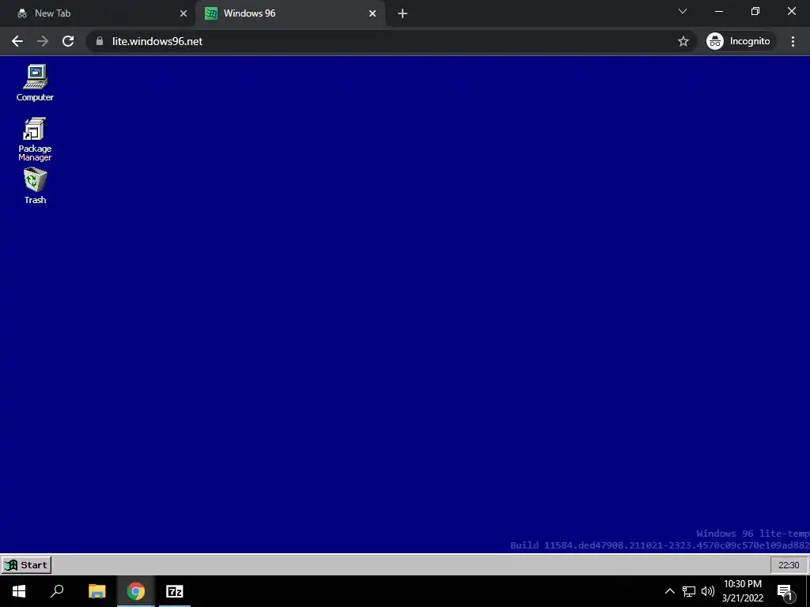This screenshot has height=607, width=810.
Task: Restore down the Chrome window
Action: coord(755,11)
